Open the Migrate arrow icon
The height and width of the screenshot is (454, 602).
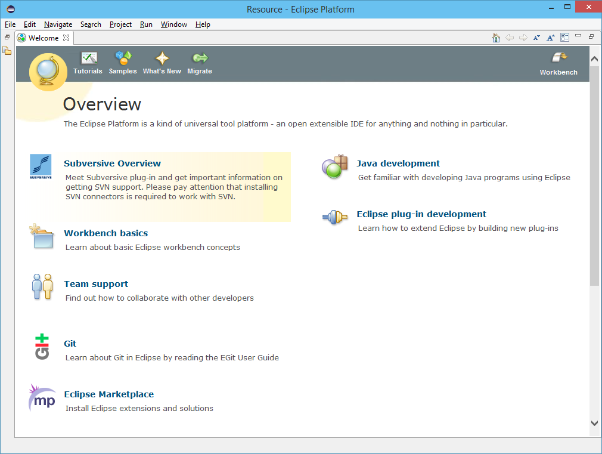coord(200,58)
